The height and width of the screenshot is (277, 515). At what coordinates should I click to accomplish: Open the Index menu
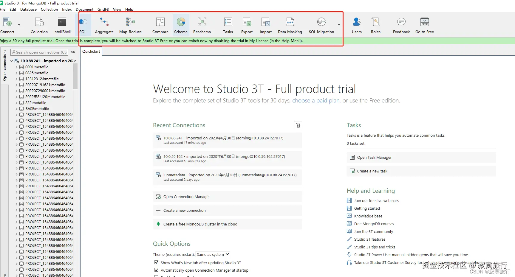[x=67, y=9]
